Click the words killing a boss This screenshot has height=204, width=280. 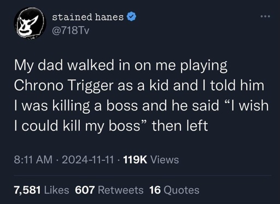coord(95,106)
